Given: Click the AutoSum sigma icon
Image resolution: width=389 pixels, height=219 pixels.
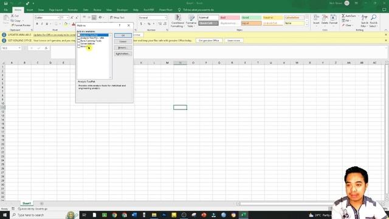Looking at the screenshot, I should 343,16.
